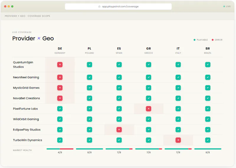Click MysticGrid Games Greece check icon

pyautogui.click(x=149, y=88)
